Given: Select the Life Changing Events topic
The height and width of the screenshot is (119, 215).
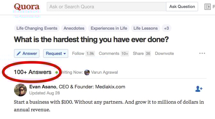Looking at the screenshot, I should point(37,28).
